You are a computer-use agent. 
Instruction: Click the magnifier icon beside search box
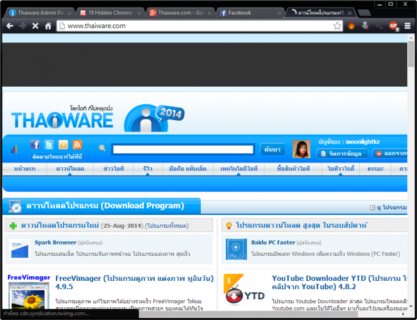point(102,148)
